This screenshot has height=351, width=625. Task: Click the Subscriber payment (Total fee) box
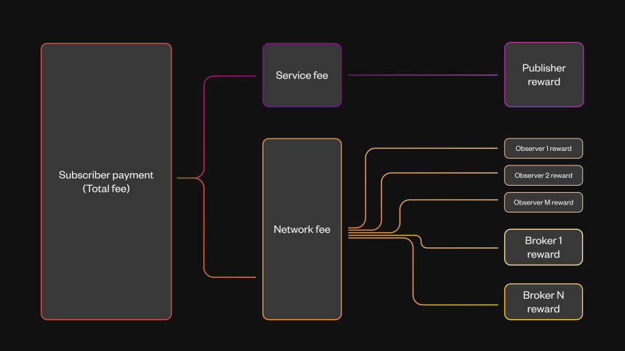click(x=106, y=181)
